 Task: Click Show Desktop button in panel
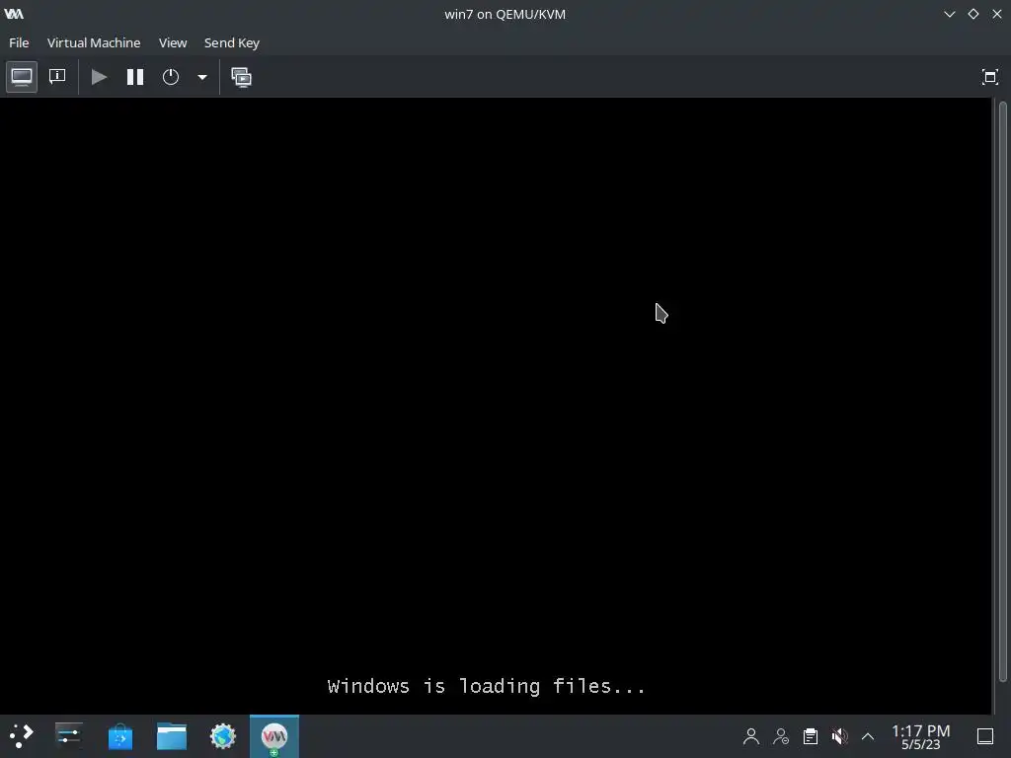pyautogui.click(x=985, y=736)
